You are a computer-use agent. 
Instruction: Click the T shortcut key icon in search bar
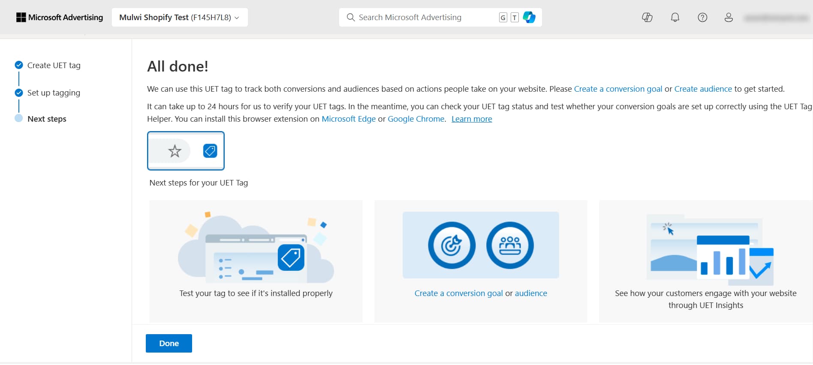click(x=515, y=18)
